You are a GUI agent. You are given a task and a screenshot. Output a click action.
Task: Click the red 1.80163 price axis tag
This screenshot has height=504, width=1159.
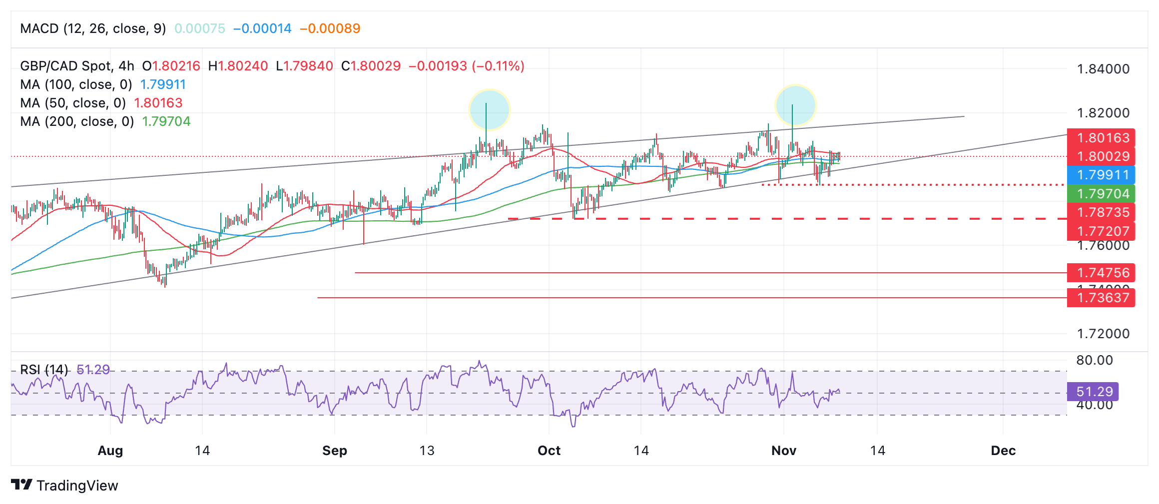1101,138
